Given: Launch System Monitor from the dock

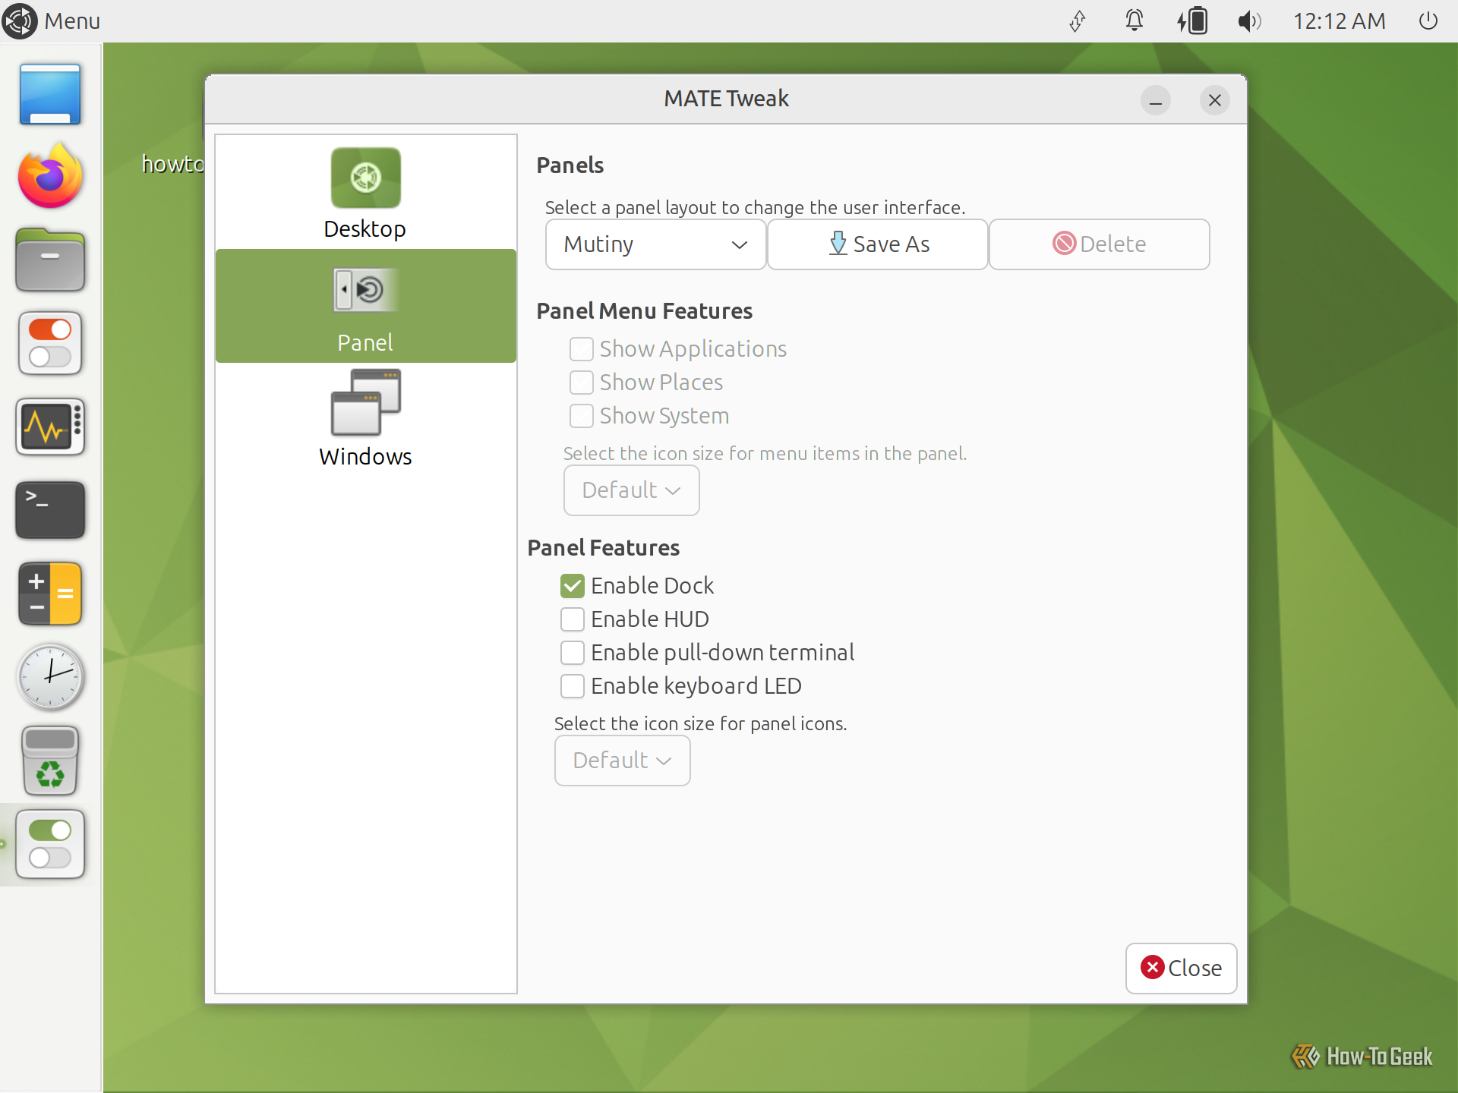Looking at the screenshot, I should coord(50,427).
